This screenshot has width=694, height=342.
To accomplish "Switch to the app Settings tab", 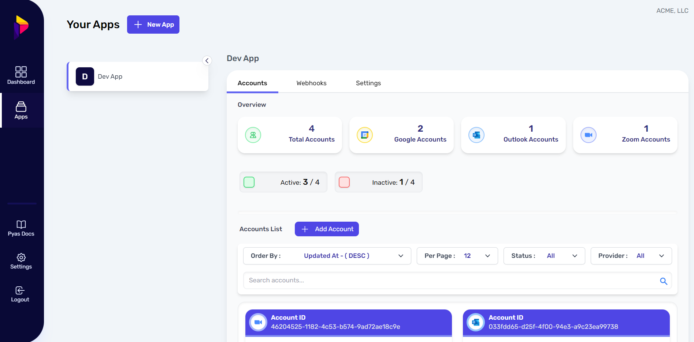I will coord(368,83).
